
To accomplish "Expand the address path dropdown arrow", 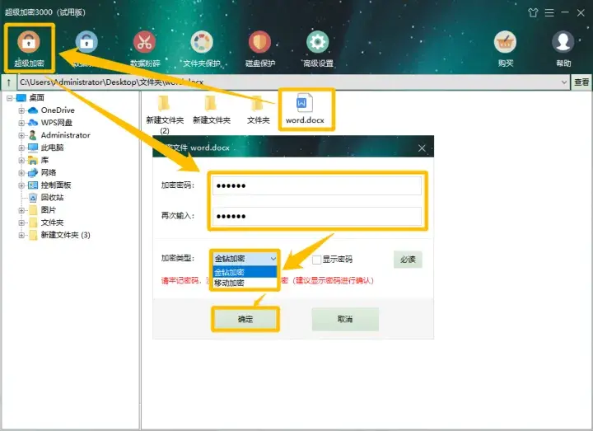I will [x=564, y=82].
